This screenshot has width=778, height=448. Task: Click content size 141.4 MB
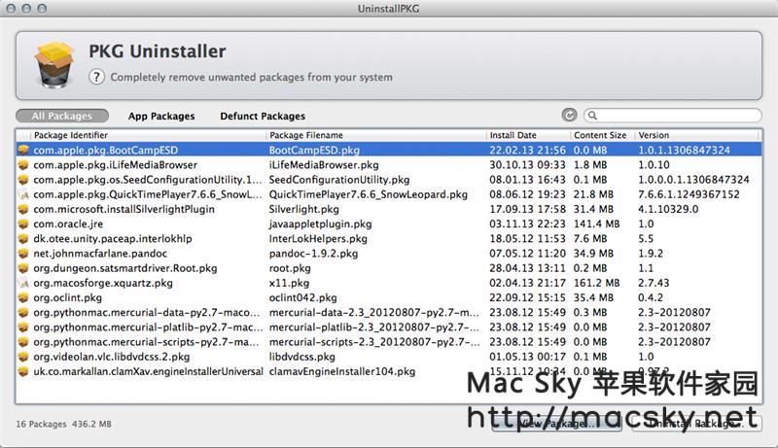click(x=596, y=224)
